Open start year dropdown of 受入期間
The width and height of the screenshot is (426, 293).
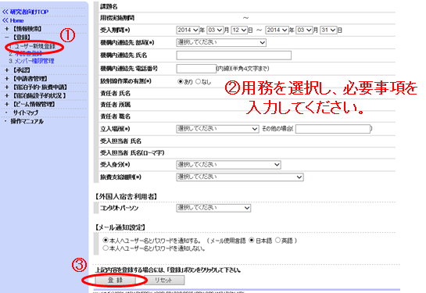pyautogui.click(x=188, y=30)
